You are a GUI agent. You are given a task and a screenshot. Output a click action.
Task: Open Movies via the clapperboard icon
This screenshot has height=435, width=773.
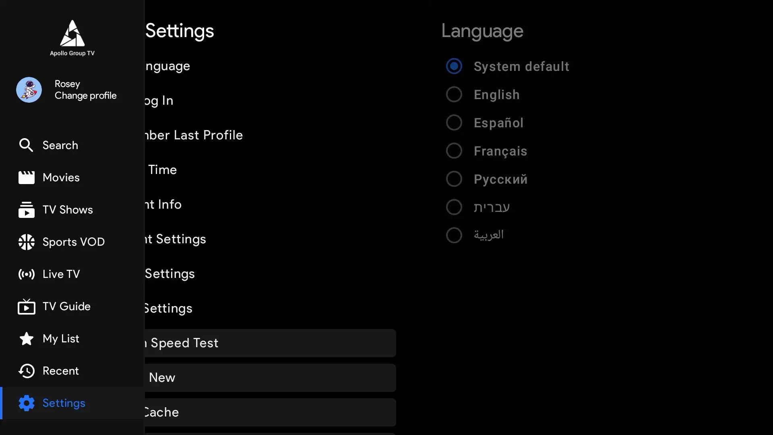pyautogui.click(x=26, y=178)
